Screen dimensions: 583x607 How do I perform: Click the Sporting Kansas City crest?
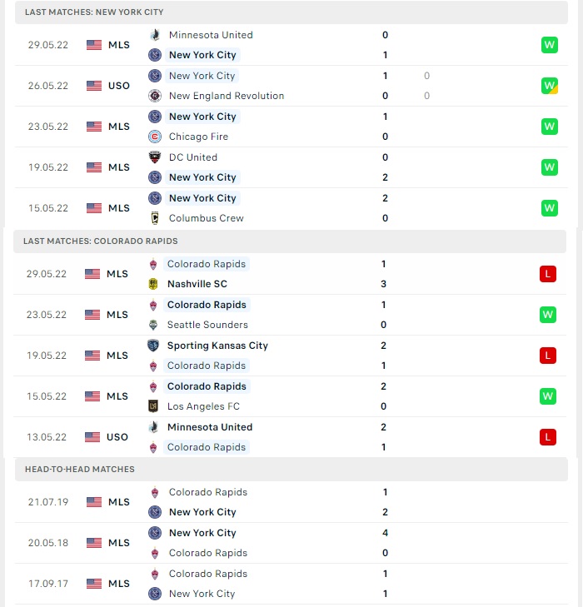[153, 346]
